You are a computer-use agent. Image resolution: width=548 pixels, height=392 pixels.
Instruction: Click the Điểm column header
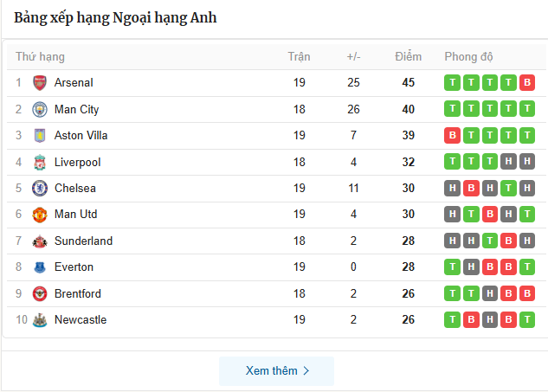point(408,57)
